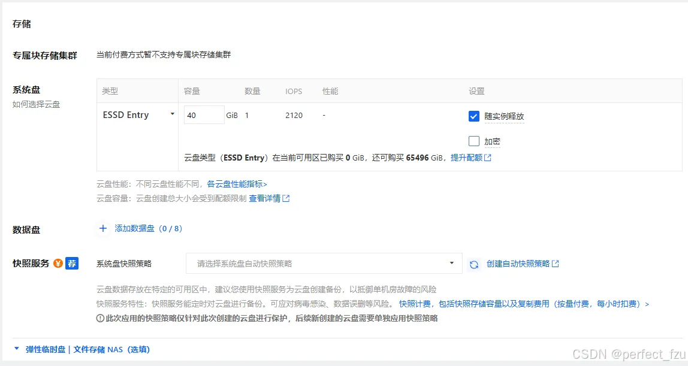The width and height of the screenshot is (688, 366).
Task: Click the 快照计费 billing details link
Action: pos(415,304)
